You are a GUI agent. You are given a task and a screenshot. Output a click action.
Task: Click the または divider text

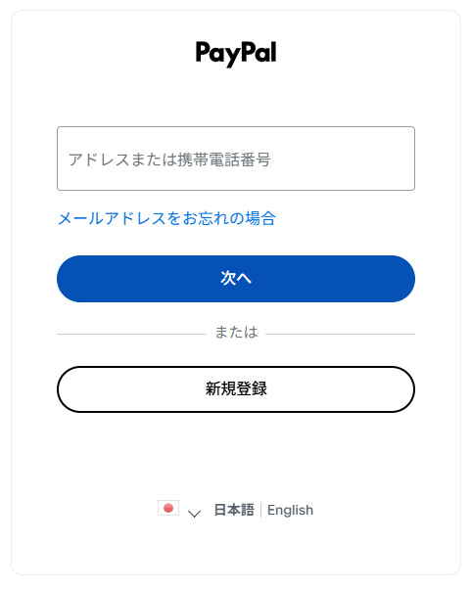[x=236, y=333]
